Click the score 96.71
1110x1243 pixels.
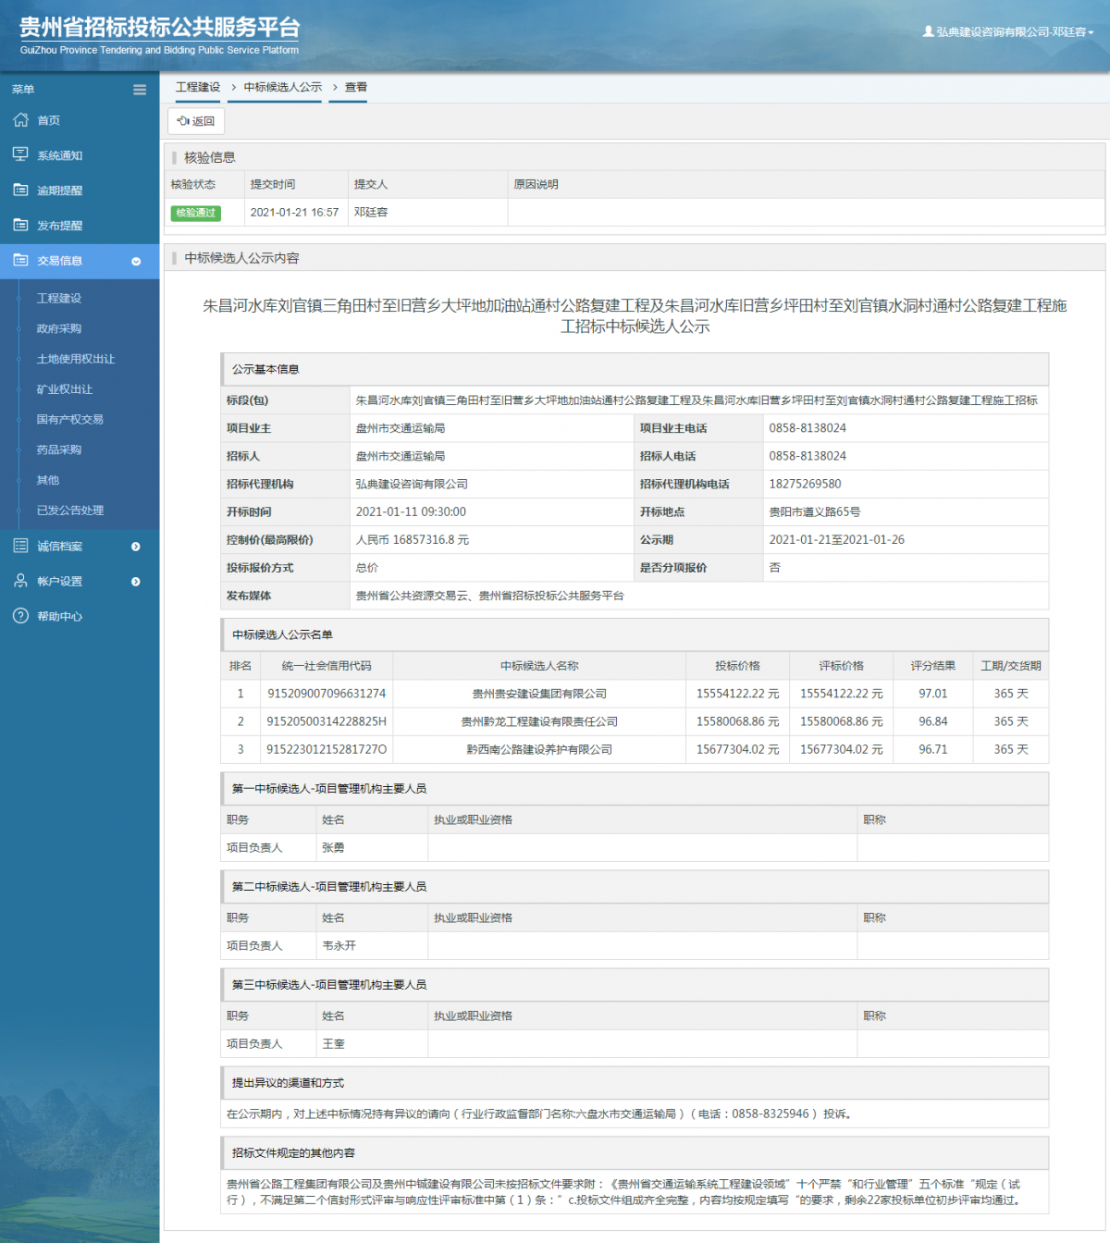point(933,749)
